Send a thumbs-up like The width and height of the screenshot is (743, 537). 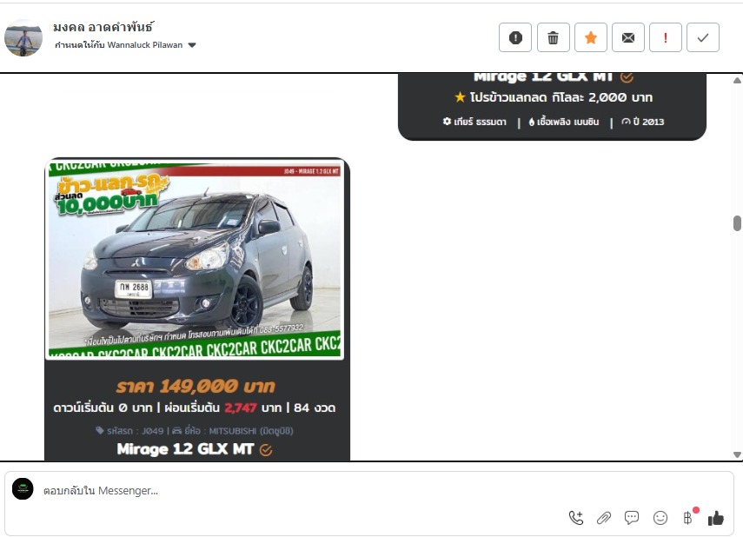(716, 518)
